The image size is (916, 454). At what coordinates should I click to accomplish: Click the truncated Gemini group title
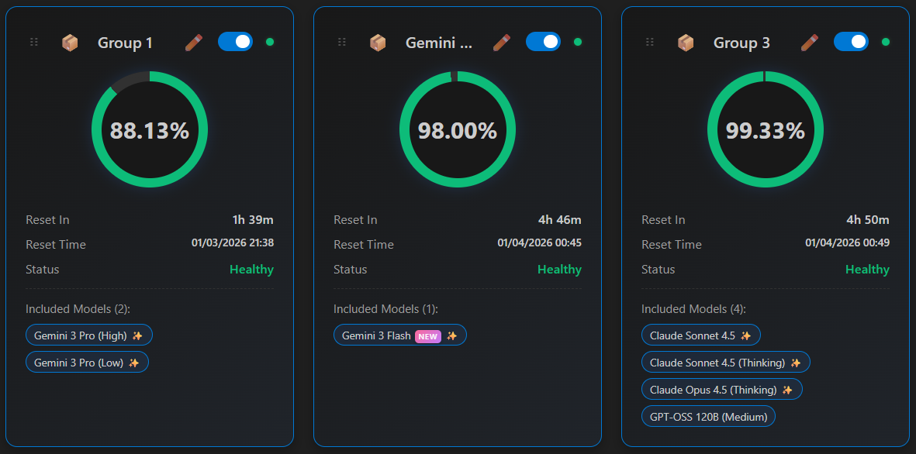439,43
